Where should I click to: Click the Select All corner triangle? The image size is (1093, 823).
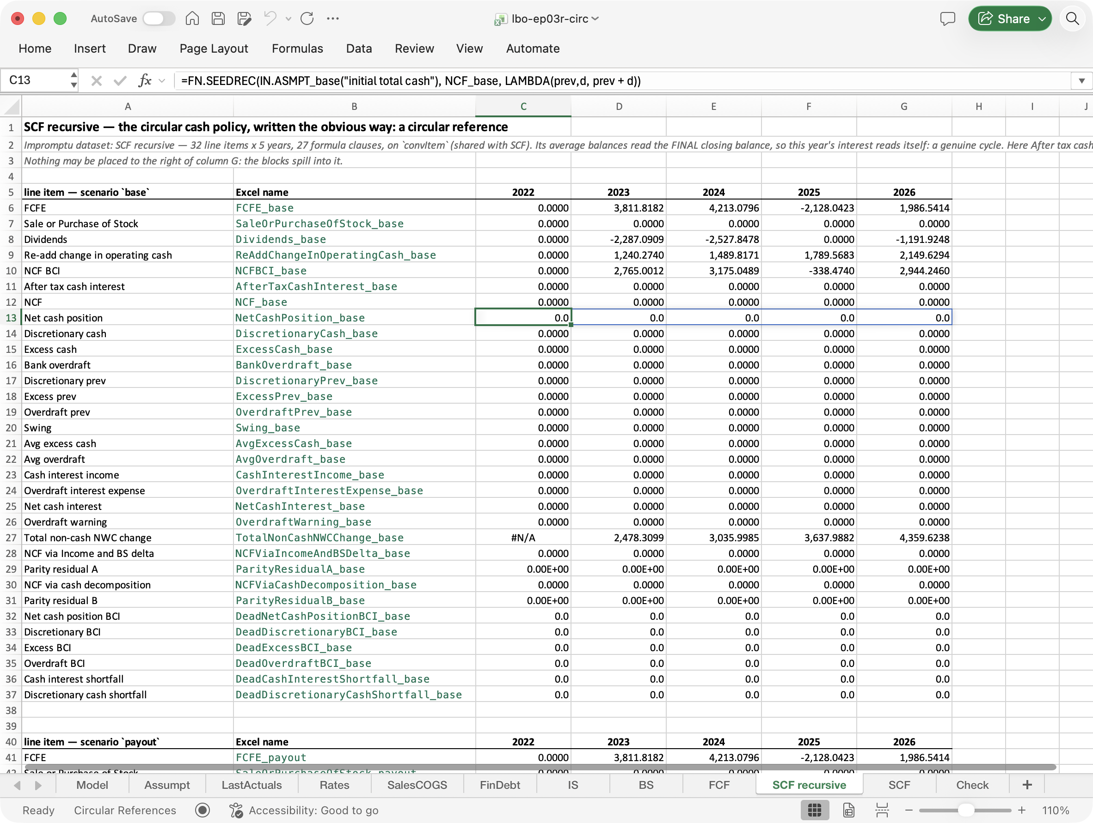coord(12,106)
